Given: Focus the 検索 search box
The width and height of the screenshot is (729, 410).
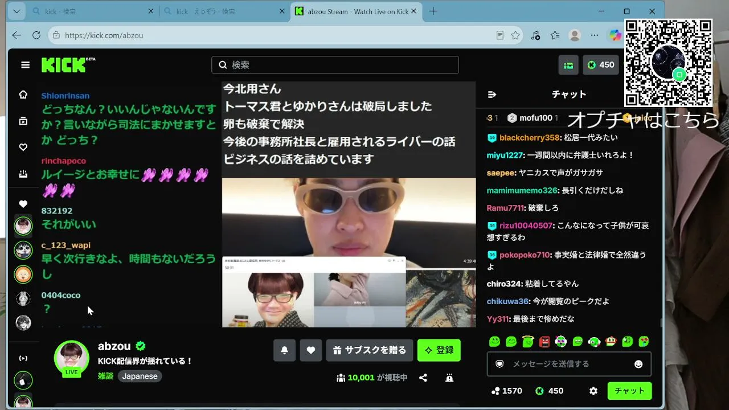Looking at the screenshot, I should 335,65.
